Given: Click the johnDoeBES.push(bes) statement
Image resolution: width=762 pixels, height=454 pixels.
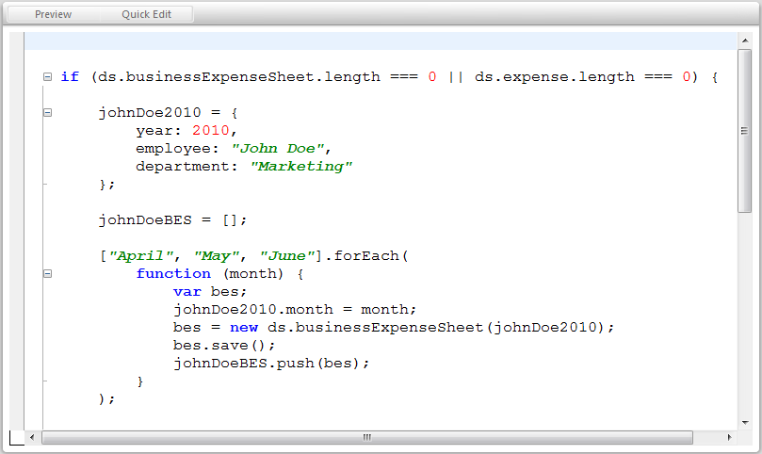Looking at the screenshot, I should [x=271, y=363].
